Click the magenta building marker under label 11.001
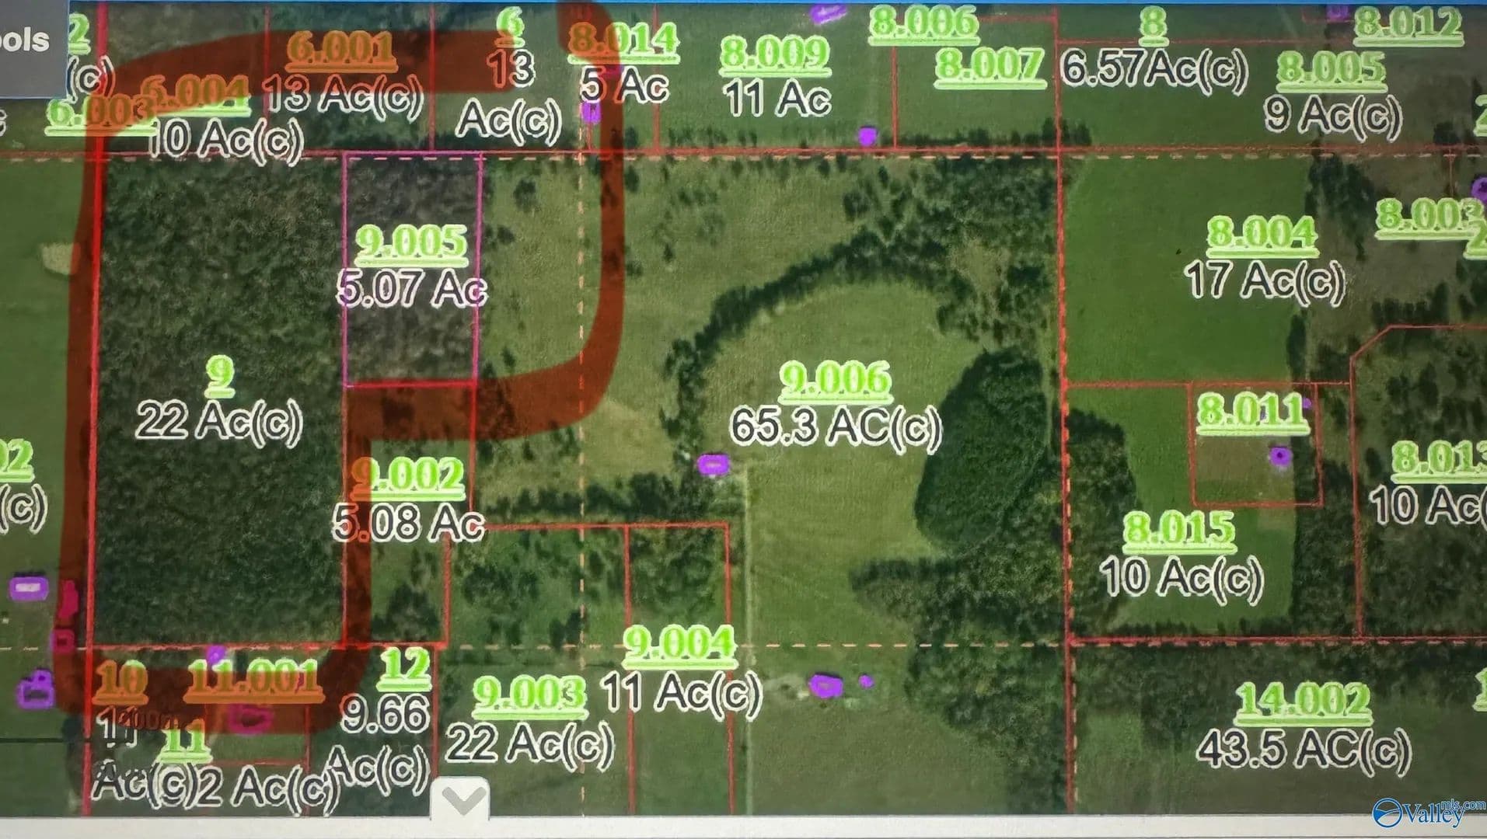The image size is (1487, 839). [250, 719]
